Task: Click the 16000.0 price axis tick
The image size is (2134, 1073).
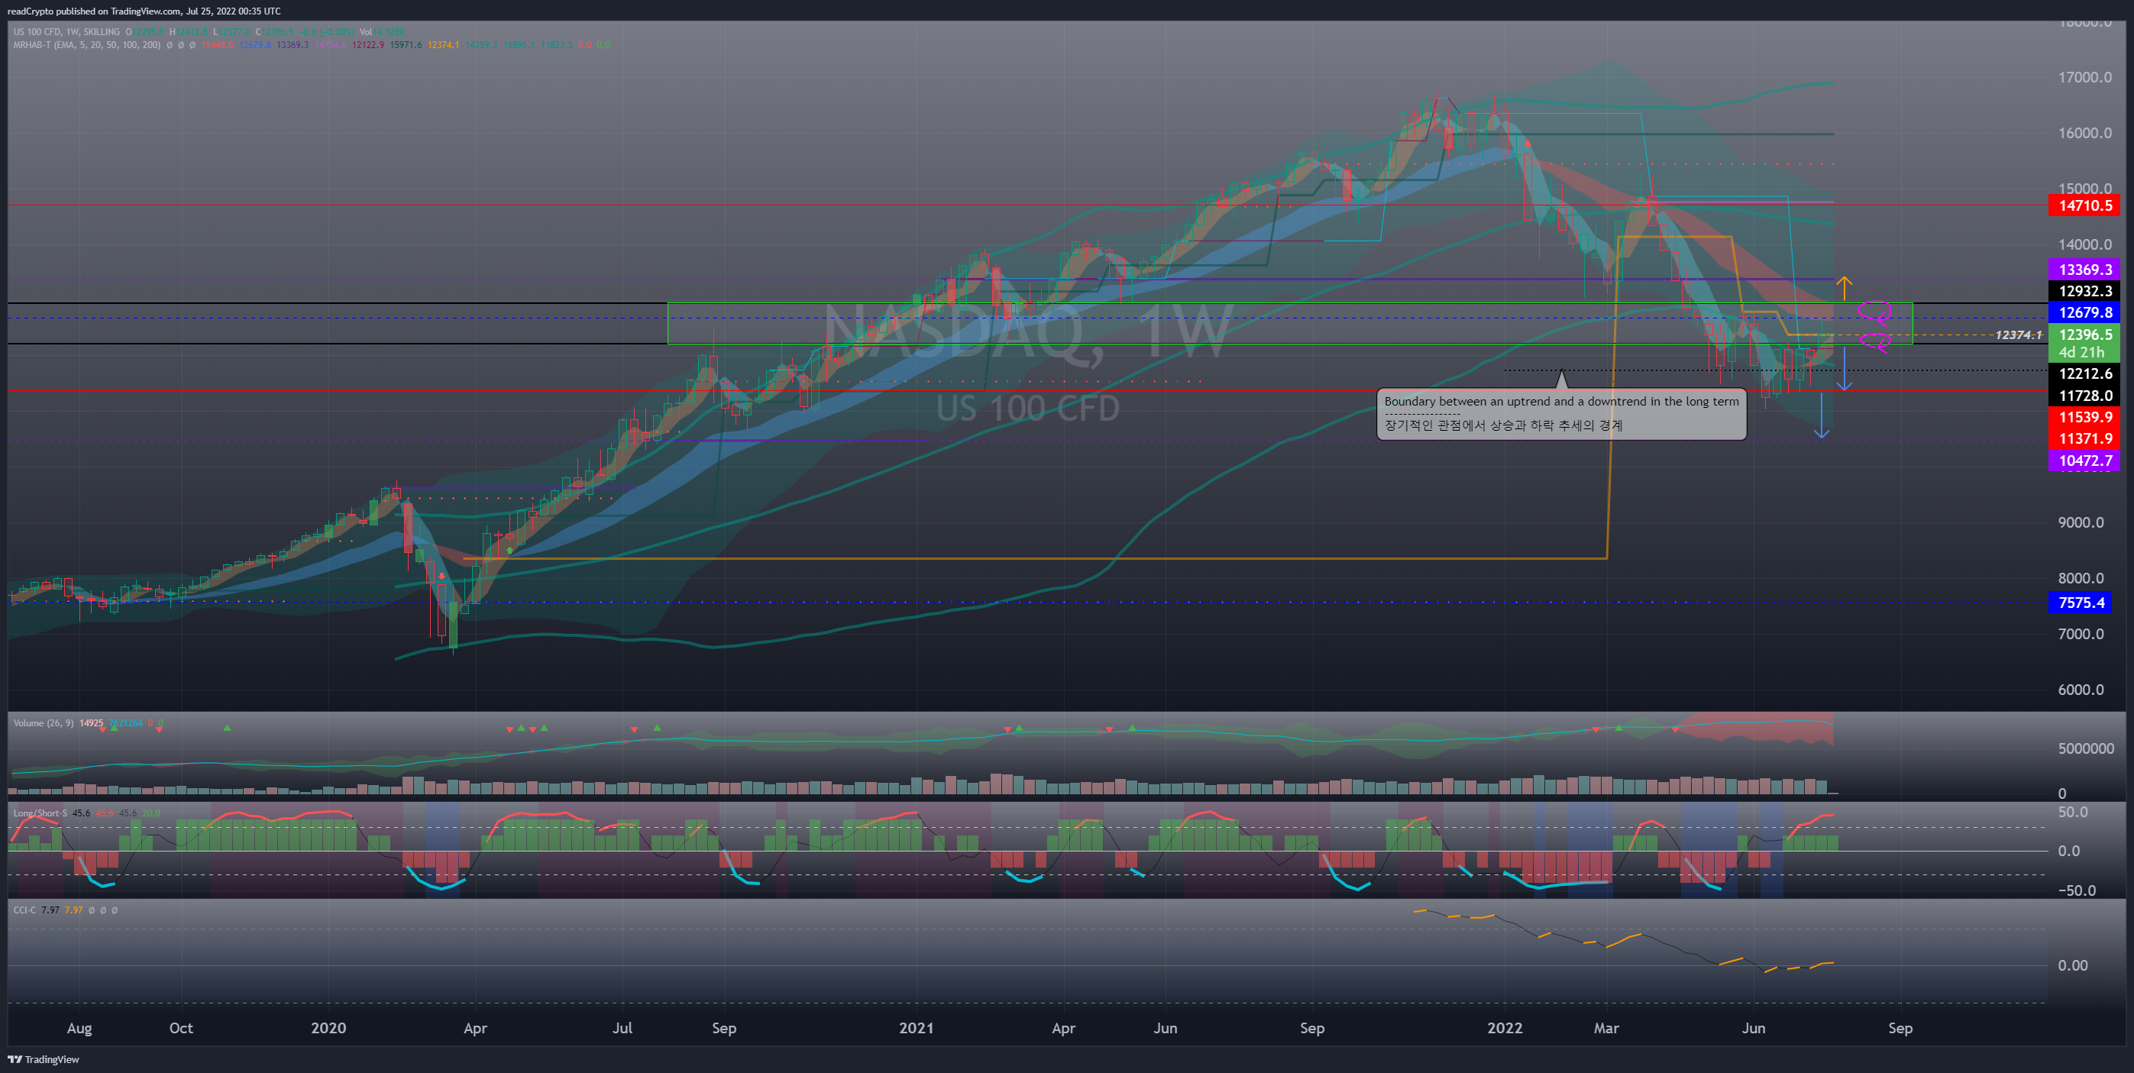Action: pos(2085,133)
